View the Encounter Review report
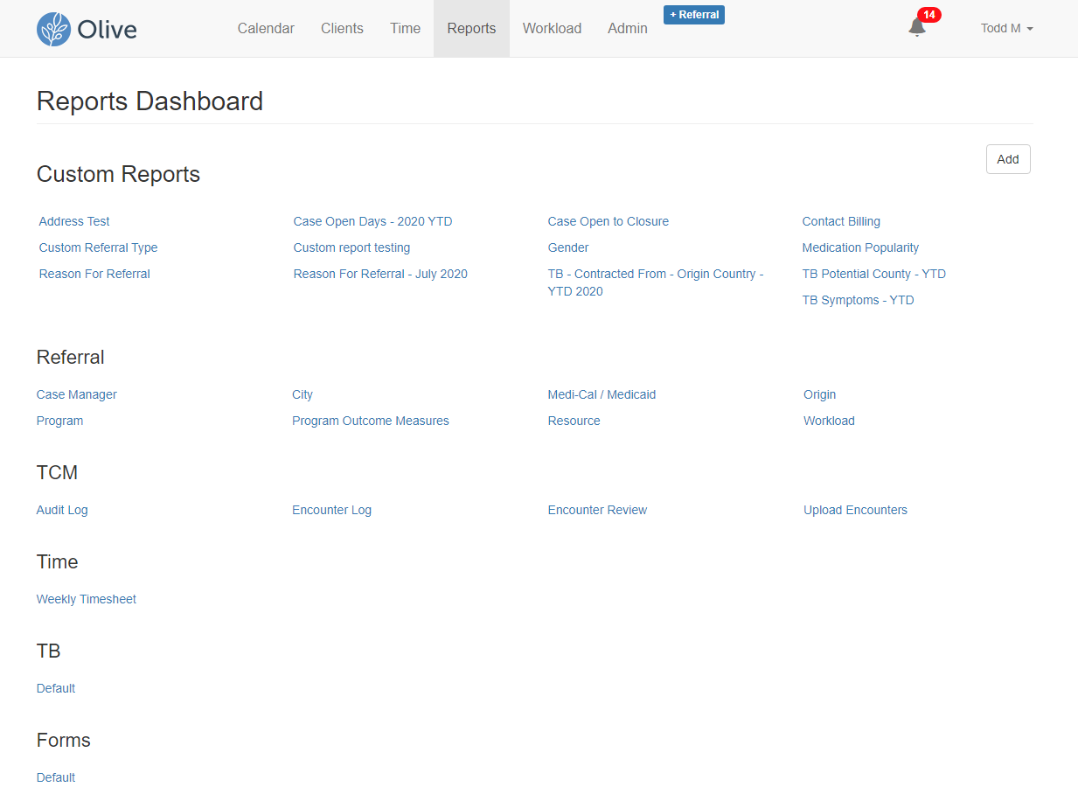This screenshot has height=808, width=1078. (597, 510)
